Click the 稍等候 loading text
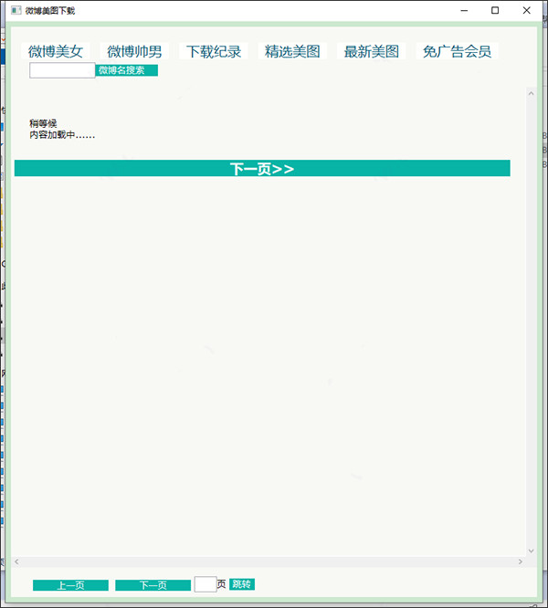The width and height of the screenshot is (548, 608). 43,123
